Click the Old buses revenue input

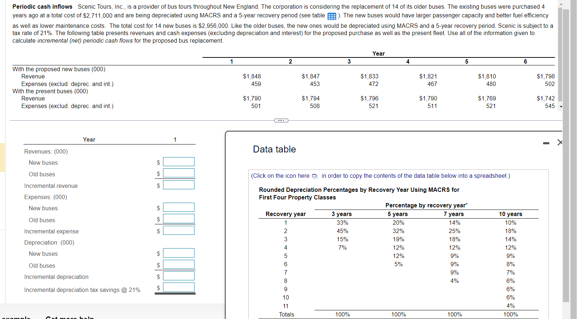tap(179, 173)
